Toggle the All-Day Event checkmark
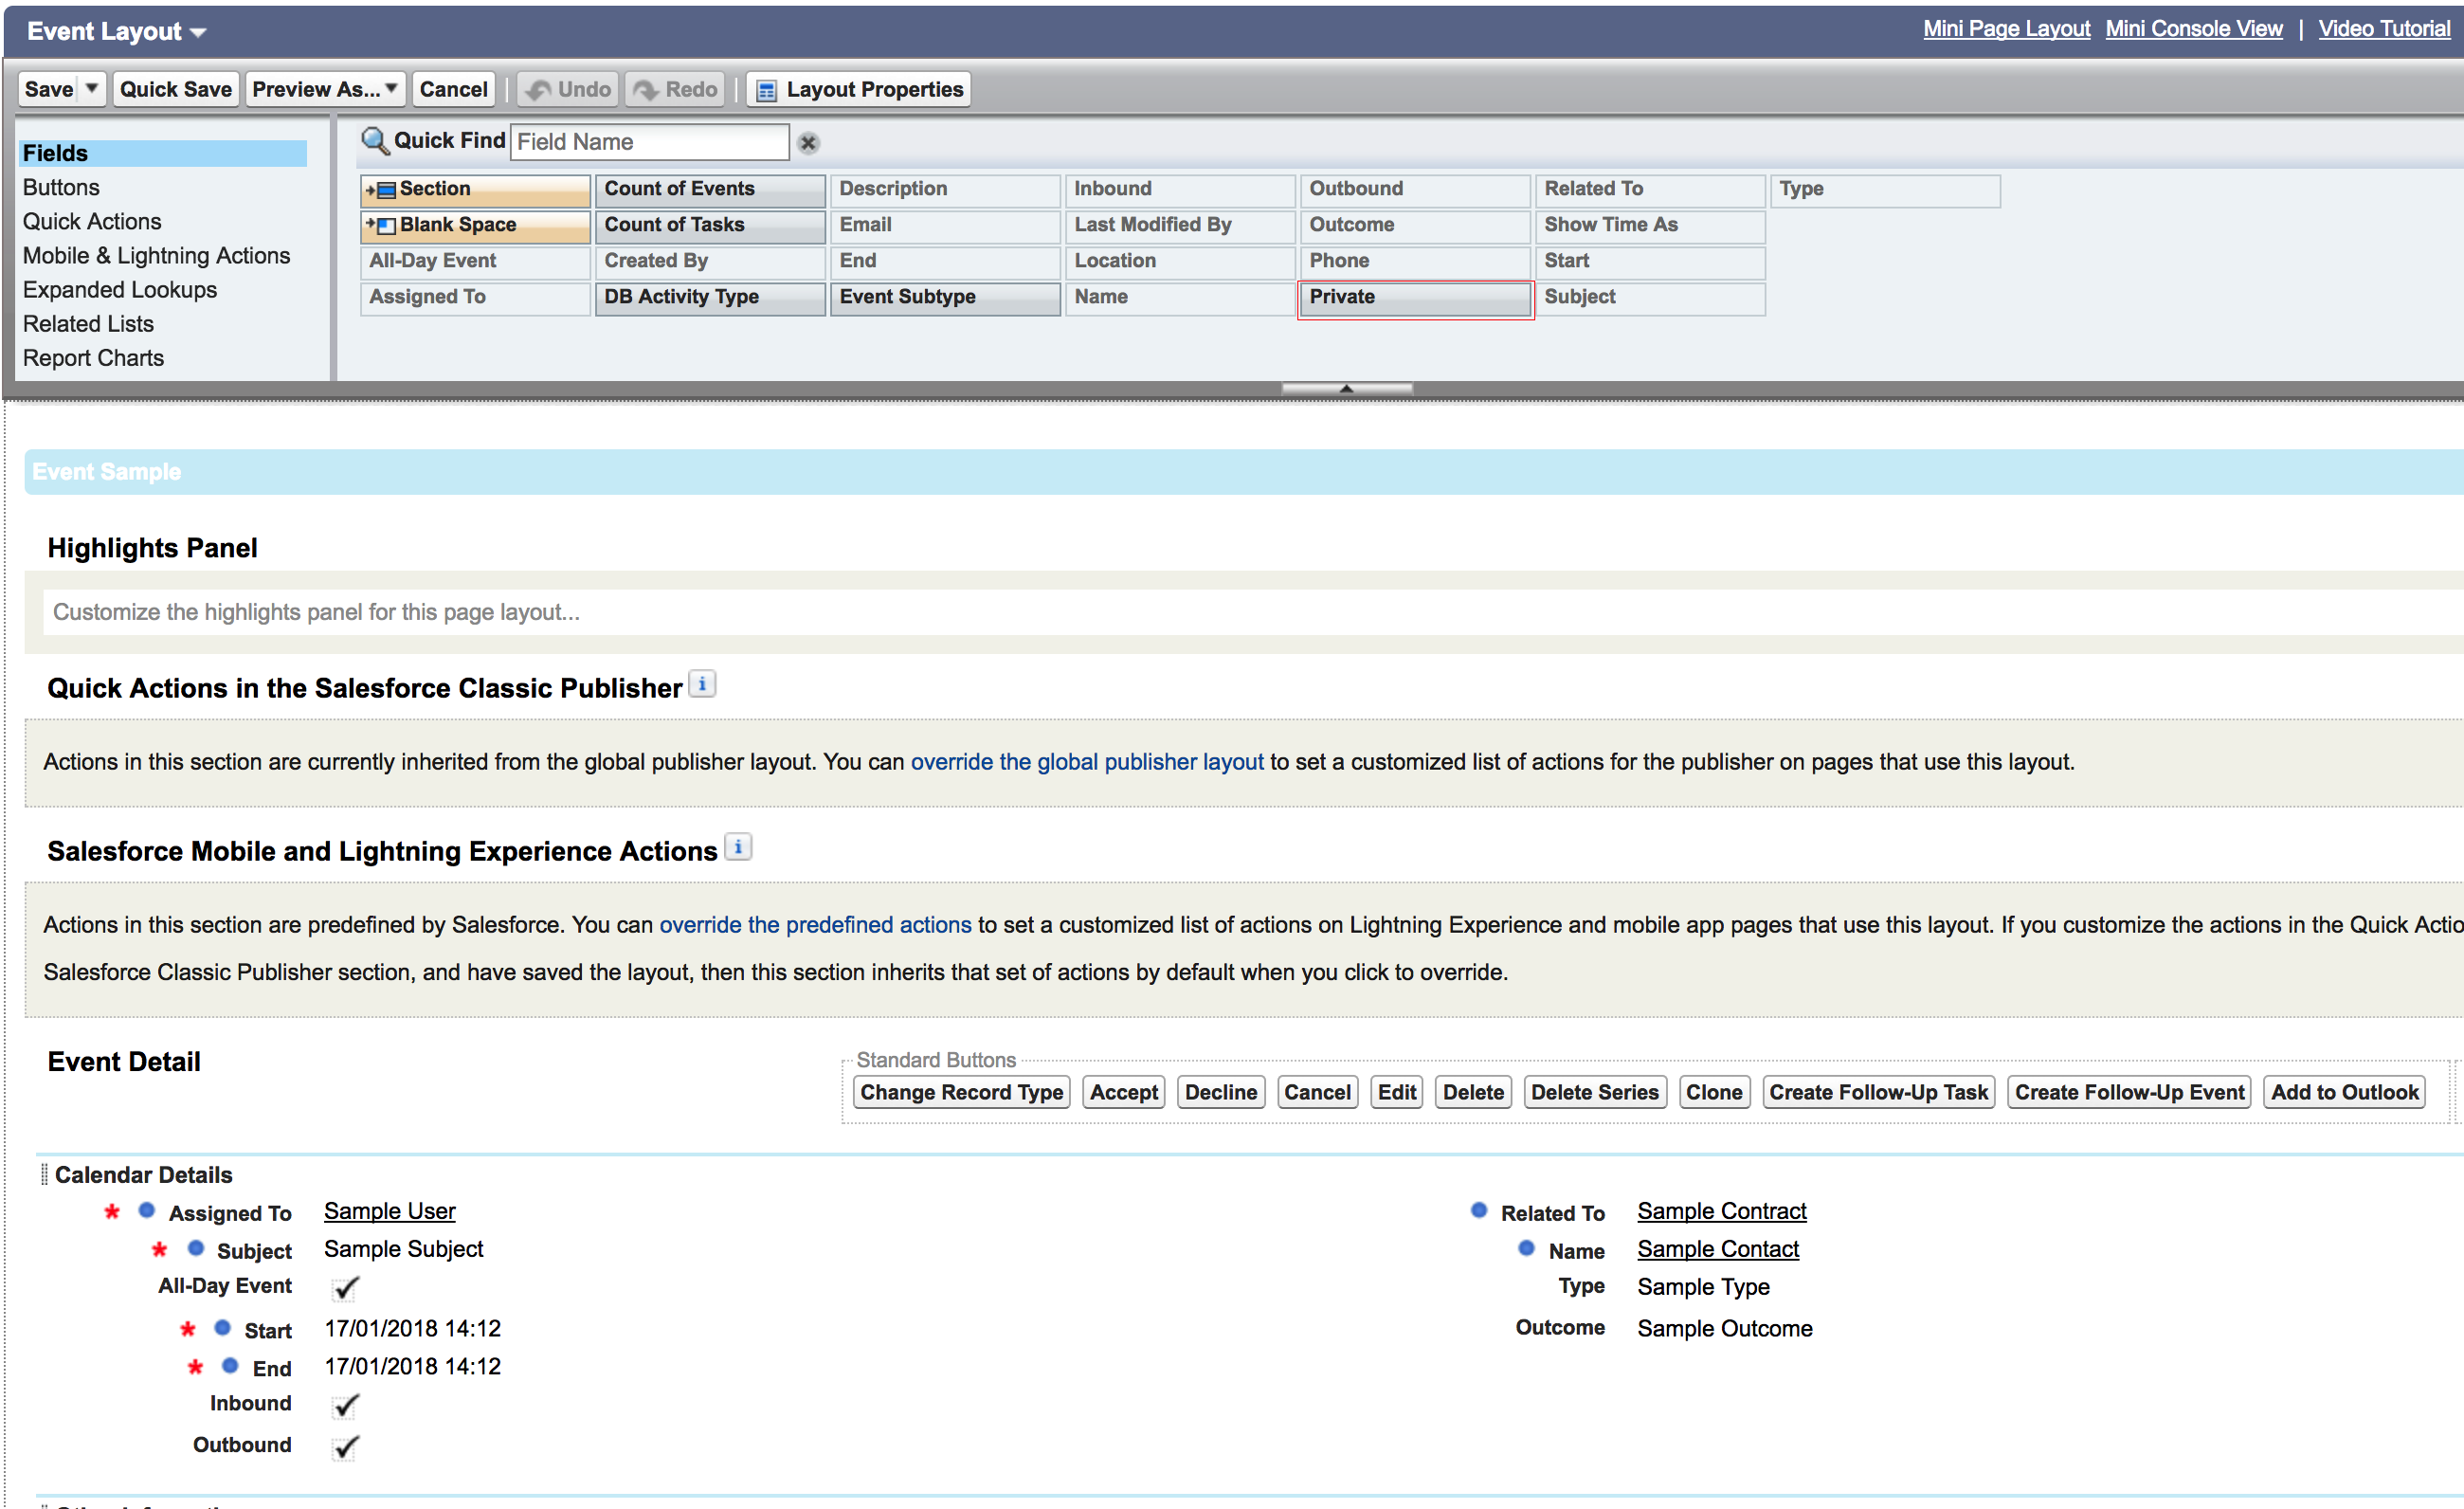Image resolution: width=2464 pixels, height=1509 pixels. point(345,1288)
